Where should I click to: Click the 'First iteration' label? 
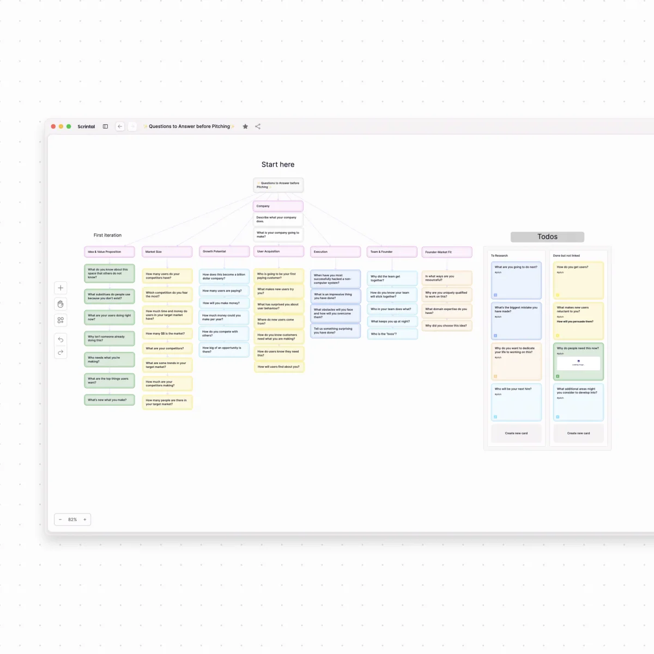pyautogui.click(x=107, y=235)
